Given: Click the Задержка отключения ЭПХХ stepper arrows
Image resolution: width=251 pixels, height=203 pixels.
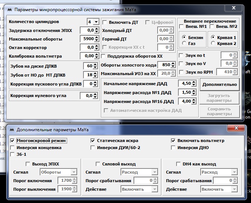Looking at the screenshot, I should point(97,30).
